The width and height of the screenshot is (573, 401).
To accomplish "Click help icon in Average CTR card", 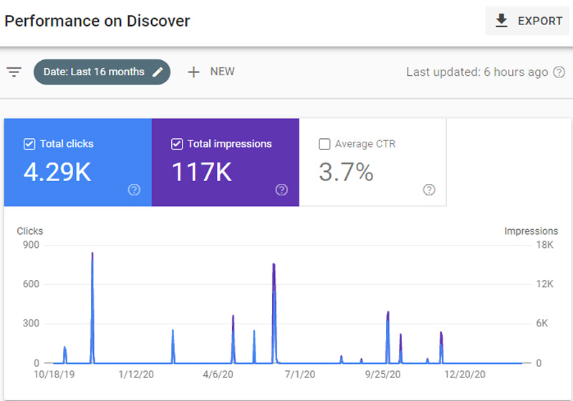I will 429,190.
